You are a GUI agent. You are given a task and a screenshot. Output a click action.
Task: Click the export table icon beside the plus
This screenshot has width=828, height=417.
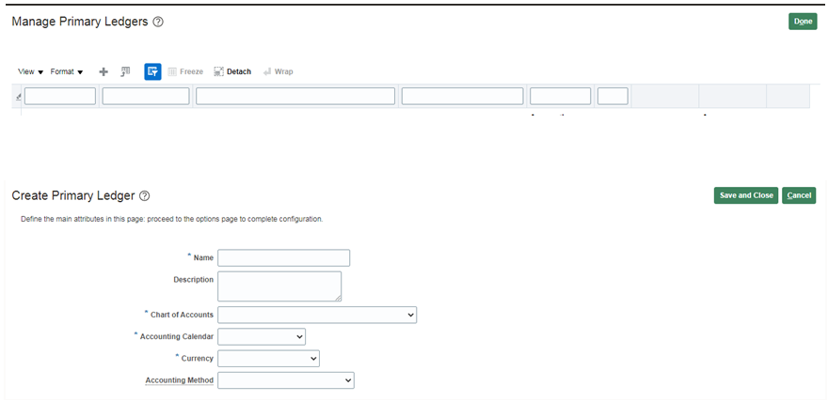coord(126,71)
